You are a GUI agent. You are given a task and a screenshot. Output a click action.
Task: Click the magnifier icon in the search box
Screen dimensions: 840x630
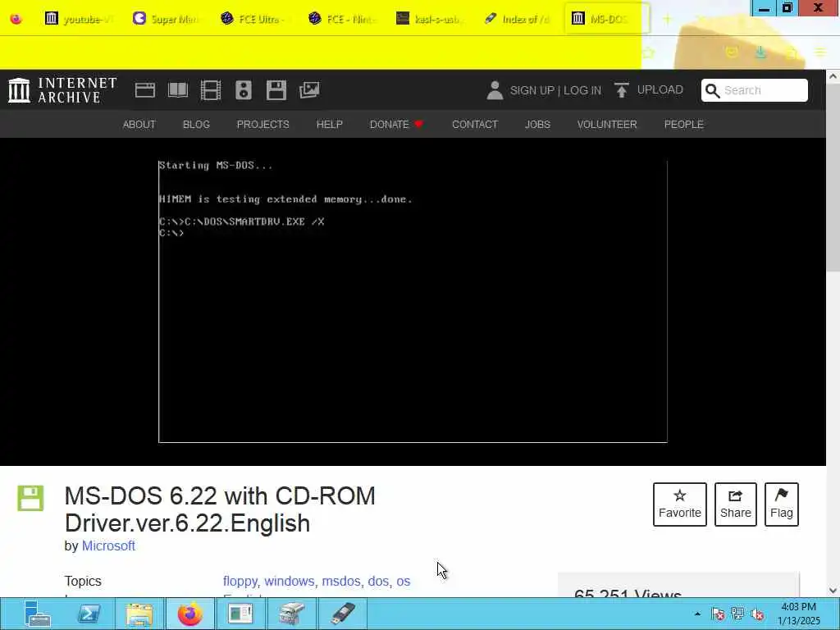click(713, 90)
